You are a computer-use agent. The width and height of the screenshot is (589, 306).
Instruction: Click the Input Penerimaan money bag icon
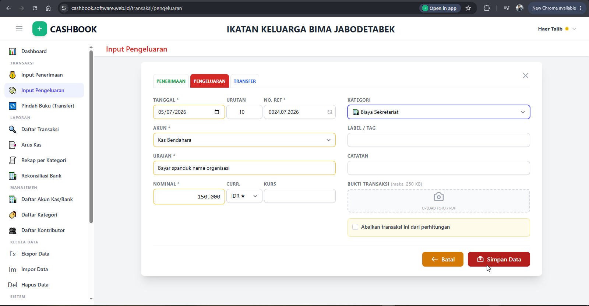click(x=13, y=75)
